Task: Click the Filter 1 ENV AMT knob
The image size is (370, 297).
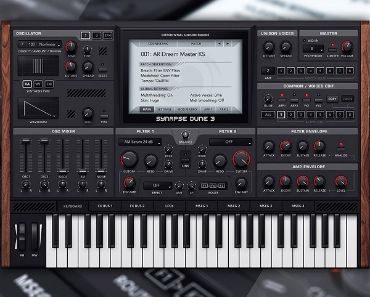Action: coord(129,182)
